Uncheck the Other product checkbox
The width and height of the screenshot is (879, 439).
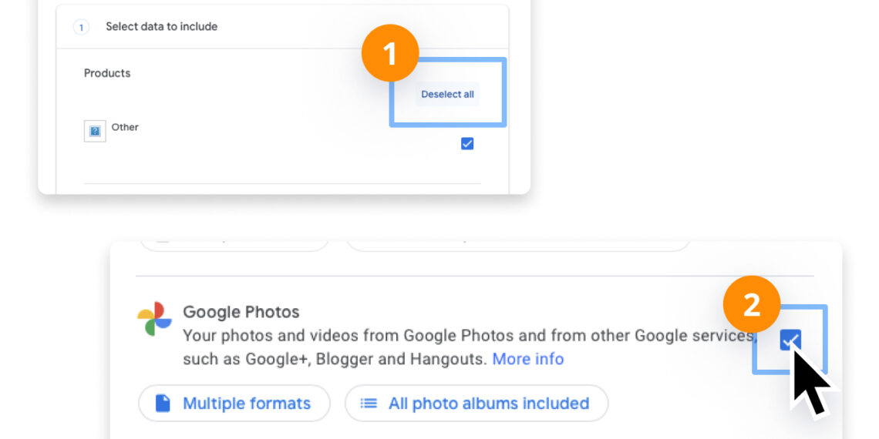[467, 143]
